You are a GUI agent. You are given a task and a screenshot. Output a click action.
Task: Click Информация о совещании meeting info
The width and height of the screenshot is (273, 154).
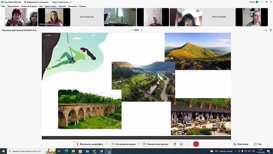coord(36,2)
